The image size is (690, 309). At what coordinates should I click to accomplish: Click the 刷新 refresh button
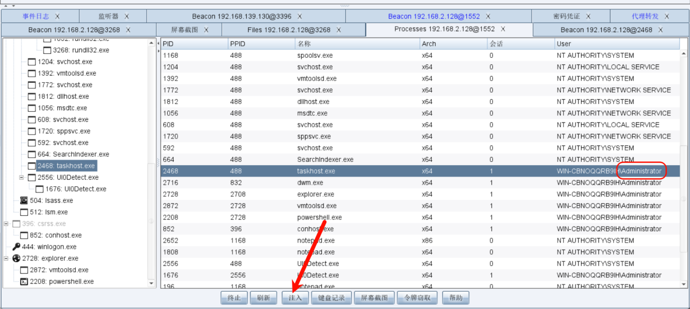tap(264, 298)
